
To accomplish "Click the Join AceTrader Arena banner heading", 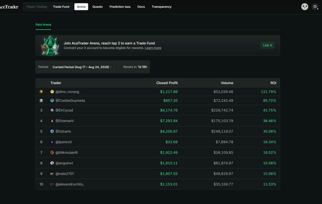I will [109, 43].
